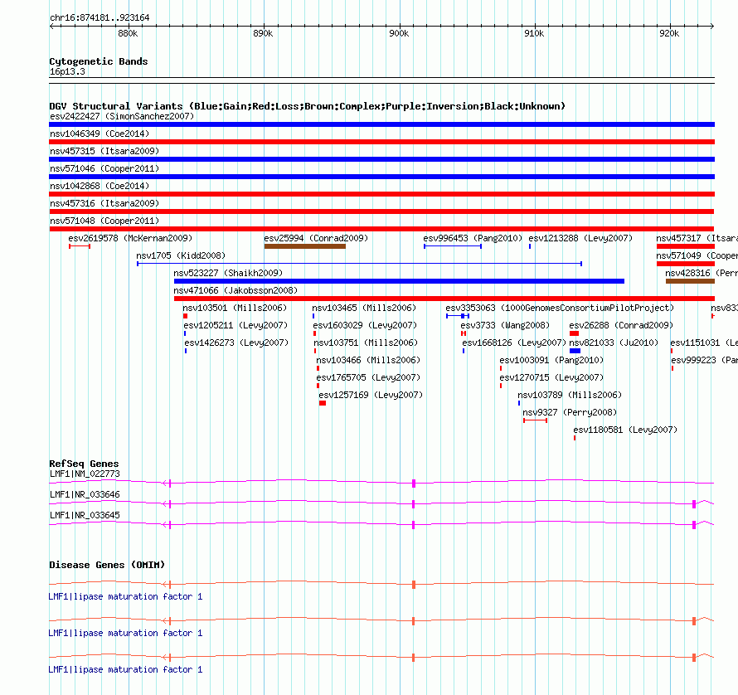Click the nsv571048 (Cooper2011) variant label
The height and width of the screenshot is (695, 738).
[x=104, y=221]
